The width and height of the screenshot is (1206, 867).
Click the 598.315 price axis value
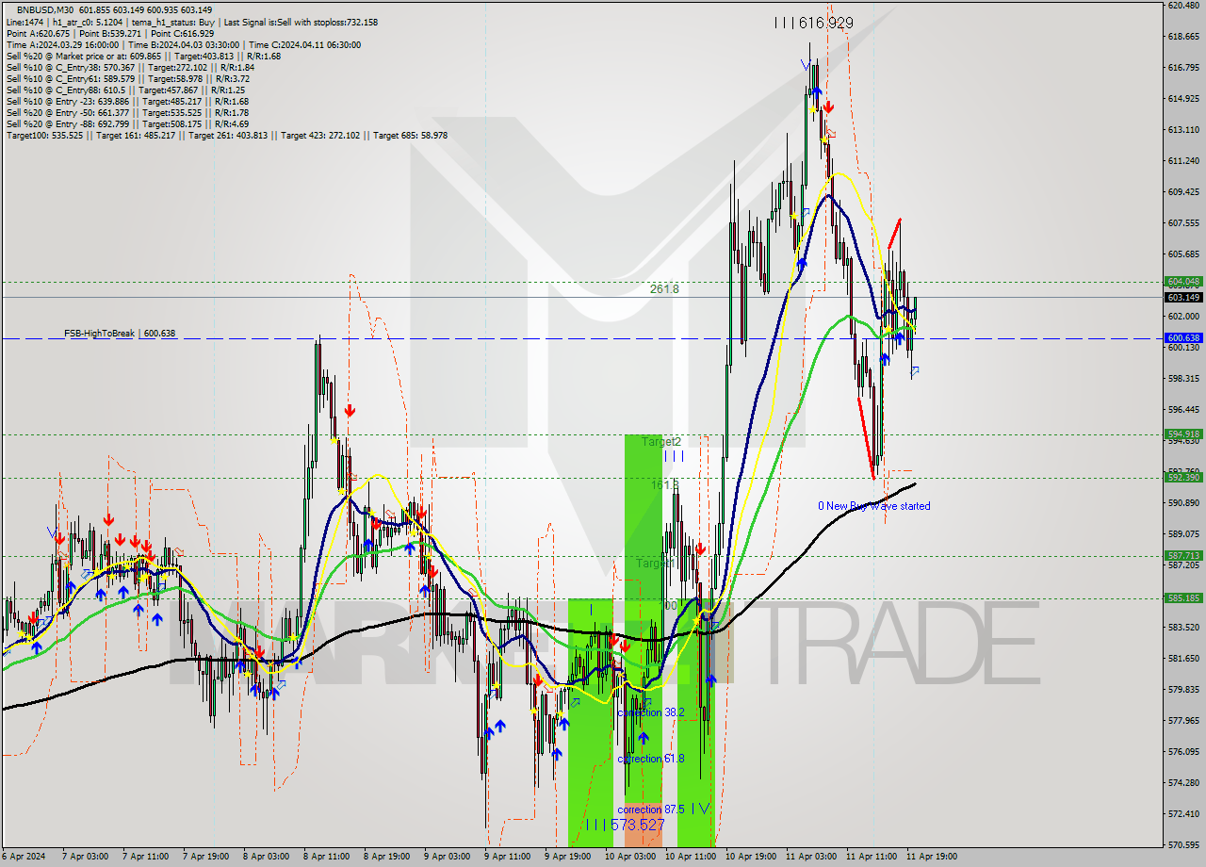click(1183, 379)
